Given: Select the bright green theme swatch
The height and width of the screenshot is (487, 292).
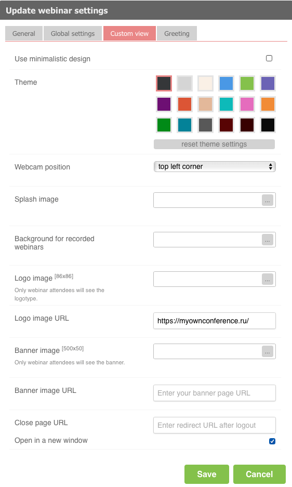Looking at the screenshot, I should click(x=247, y=83).
